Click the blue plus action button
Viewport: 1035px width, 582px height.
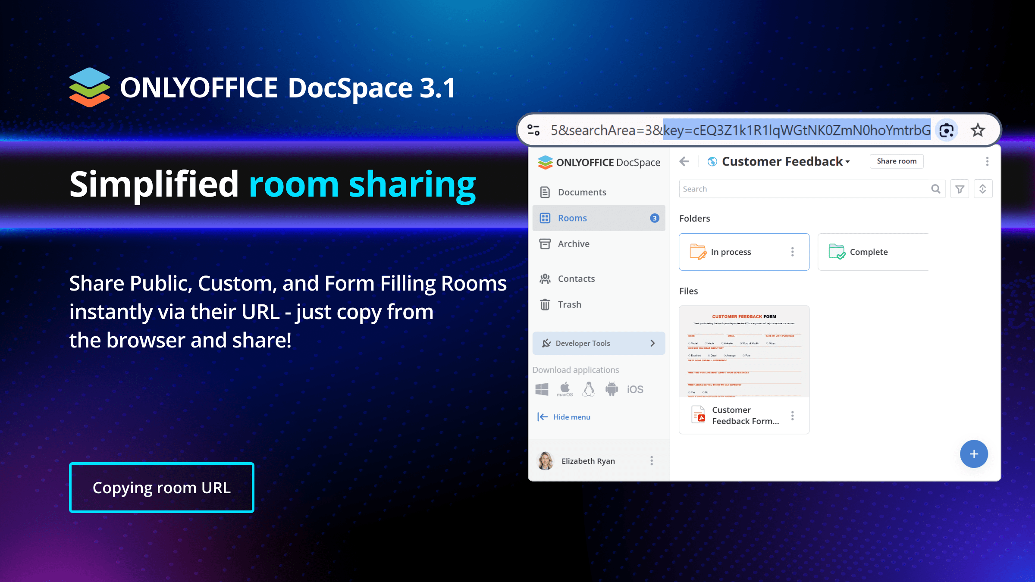point(973,454)
